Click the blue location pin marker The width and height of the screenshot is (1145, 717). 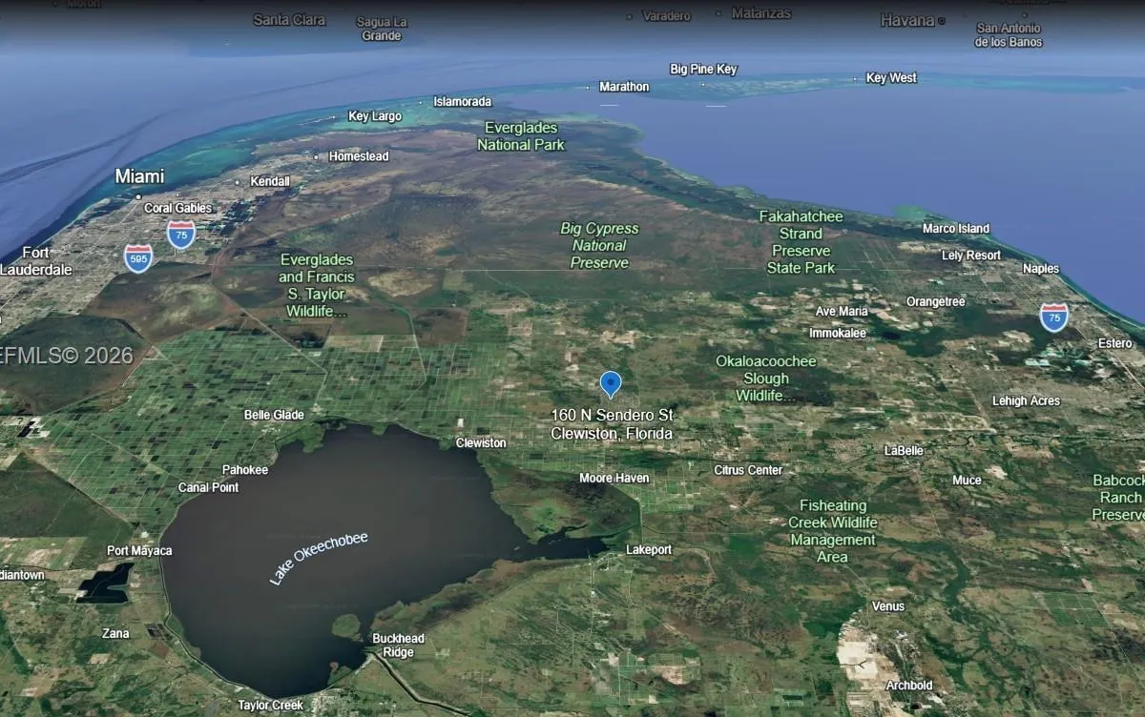coord(611,383)
